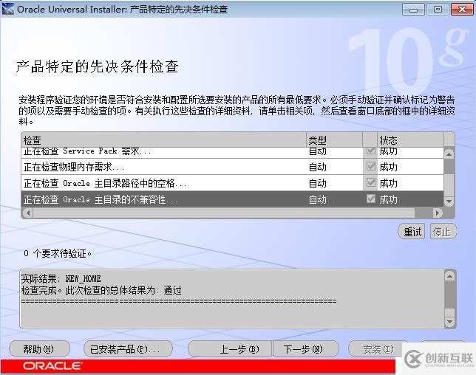
Task: Click down arrow of details box scrollbar
Action: [449, 322]
